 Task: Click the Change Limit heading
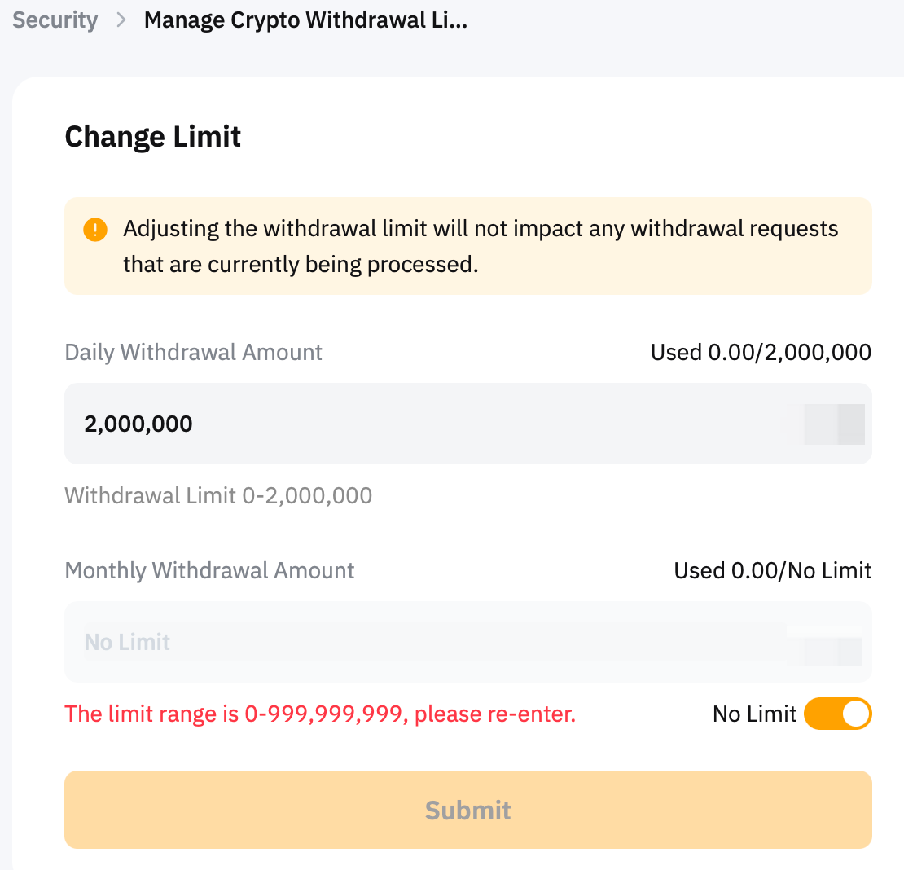[x=153, y=137]
